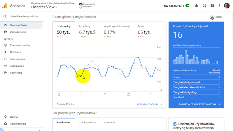The image size is (233, 131).
Task: Select the Współczynnik konwersji metric tab
Action: (117, 31)
